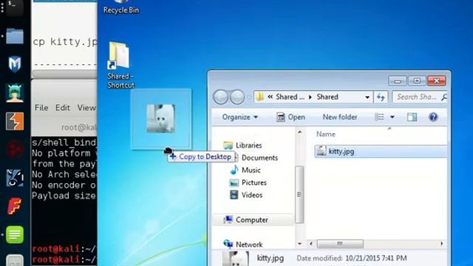Open Explorer help icon

tap(433, 117)
